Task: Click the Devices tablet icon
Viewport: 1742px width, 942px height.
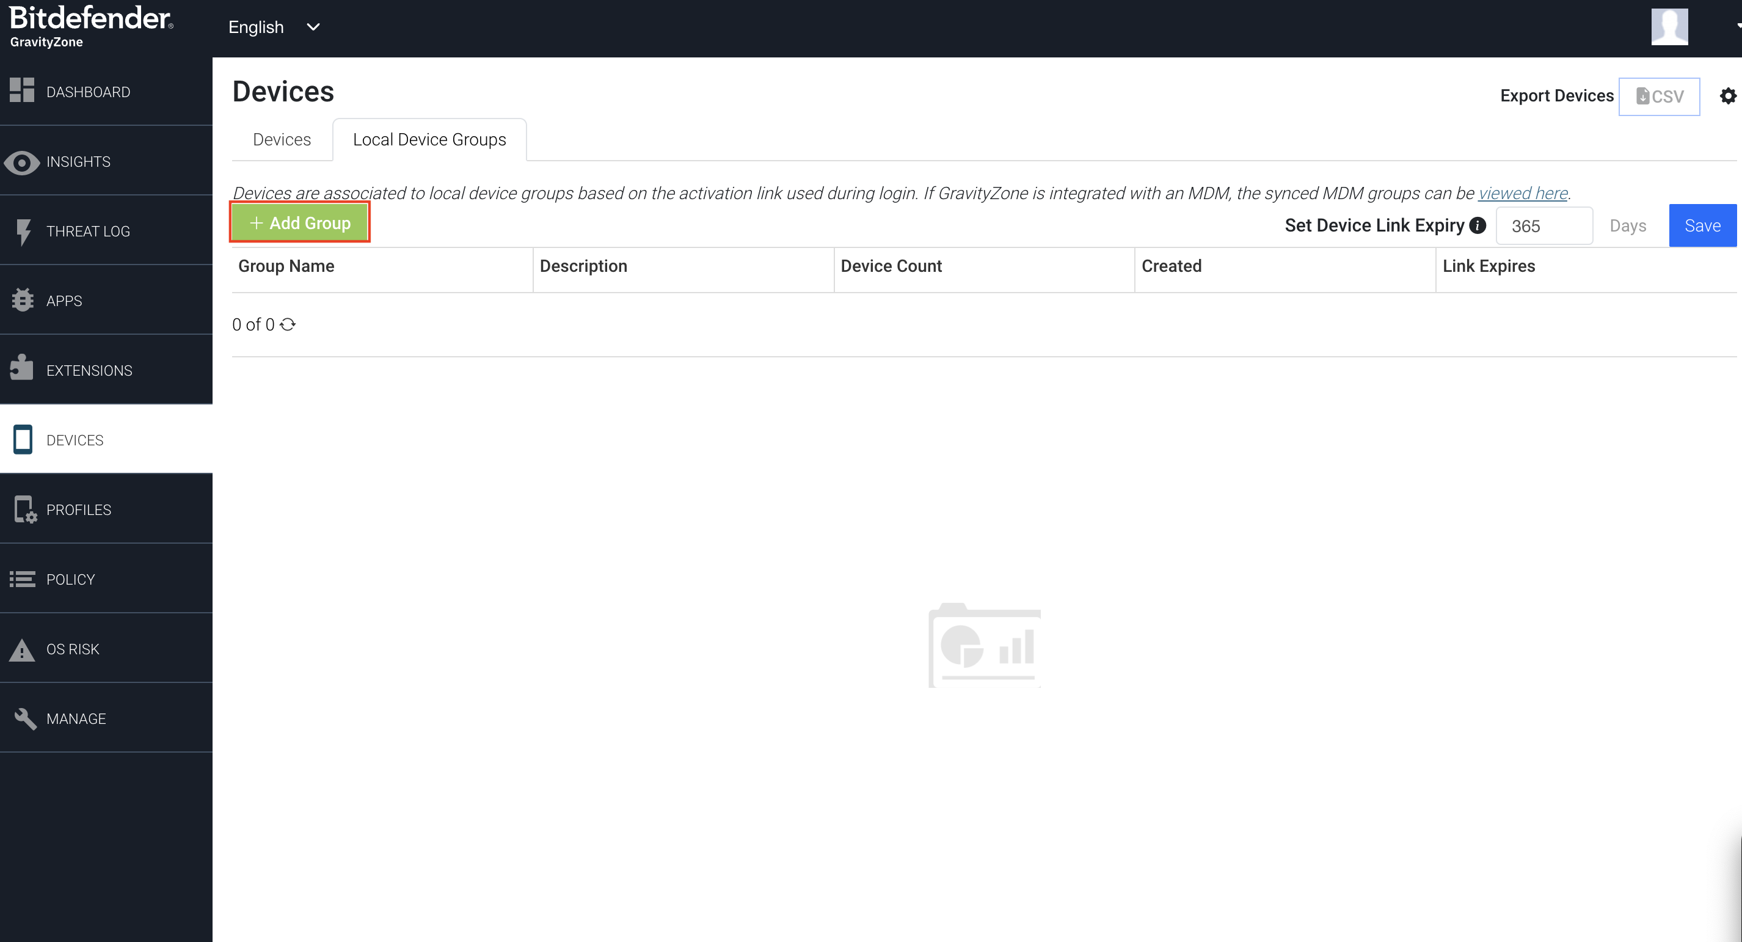Action: 23,440
